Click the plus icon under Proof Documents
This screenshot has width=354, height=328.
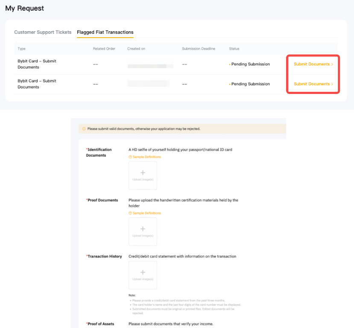click(143, 228)
